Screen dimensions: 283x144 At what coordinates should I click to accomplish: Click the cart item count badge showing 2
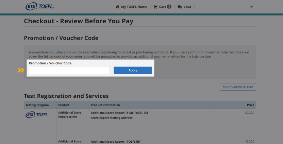tap(169, 7)
